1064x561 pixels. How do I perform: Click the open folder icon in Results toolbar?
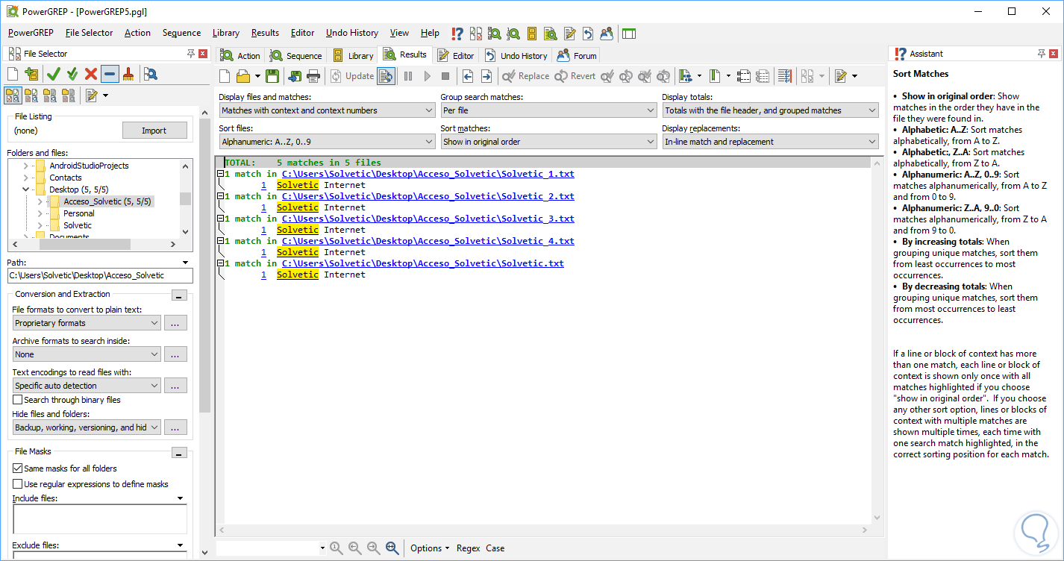(x=243, y=76)
